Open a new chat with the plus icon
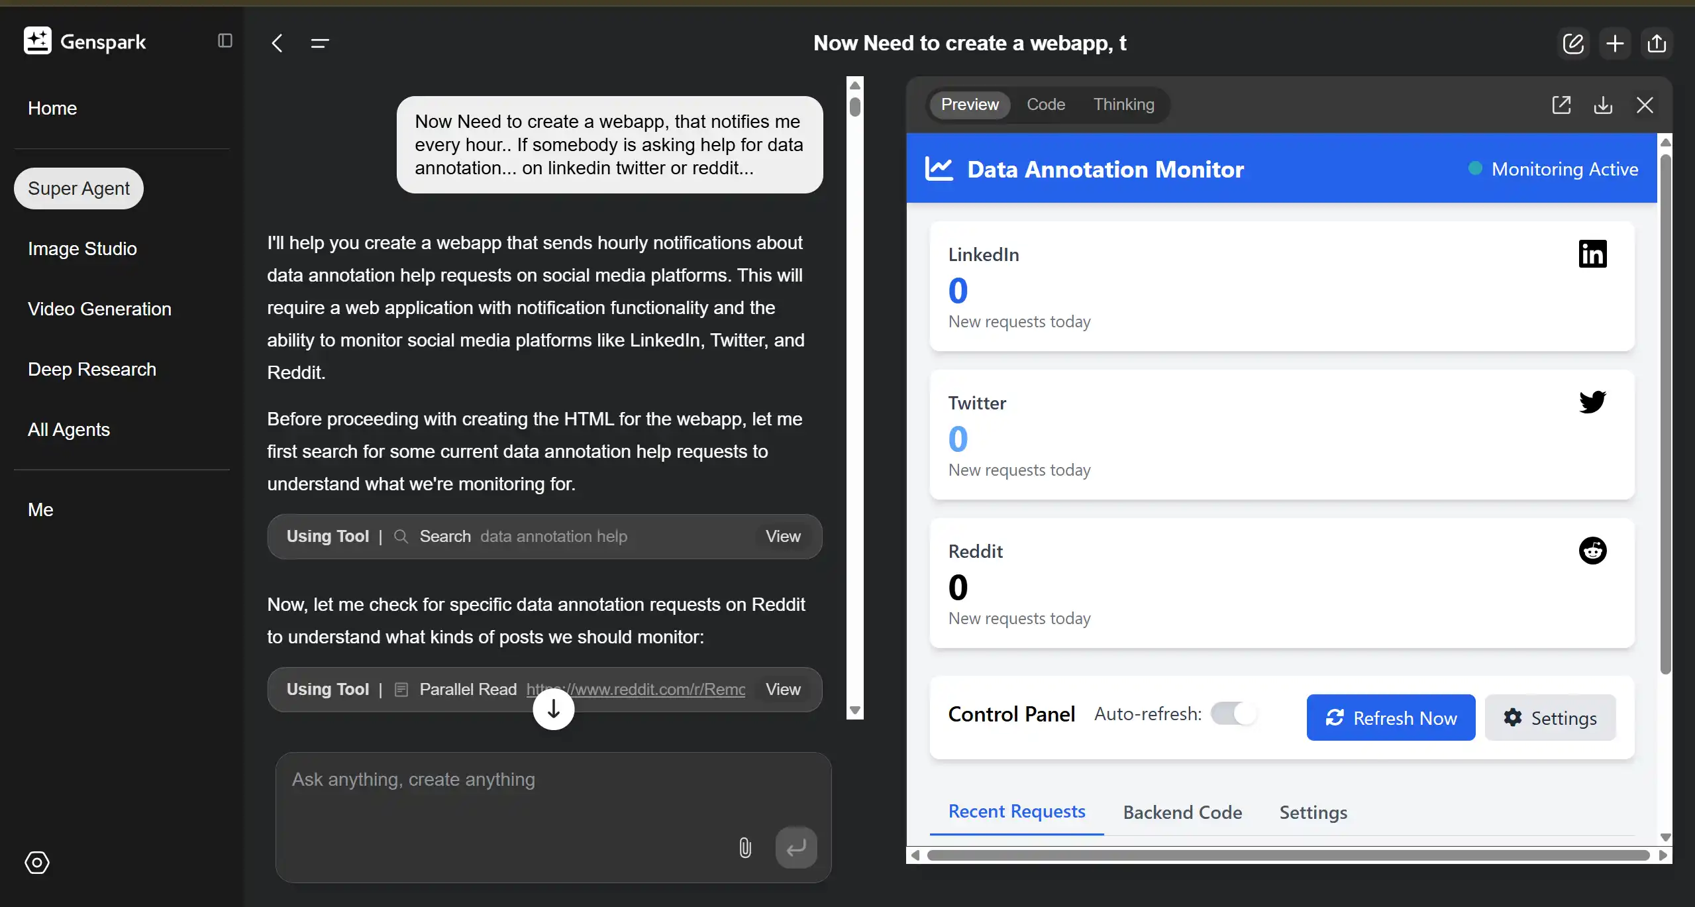The height and width of the screenshot is (907, 1695). pos(1614,42)
